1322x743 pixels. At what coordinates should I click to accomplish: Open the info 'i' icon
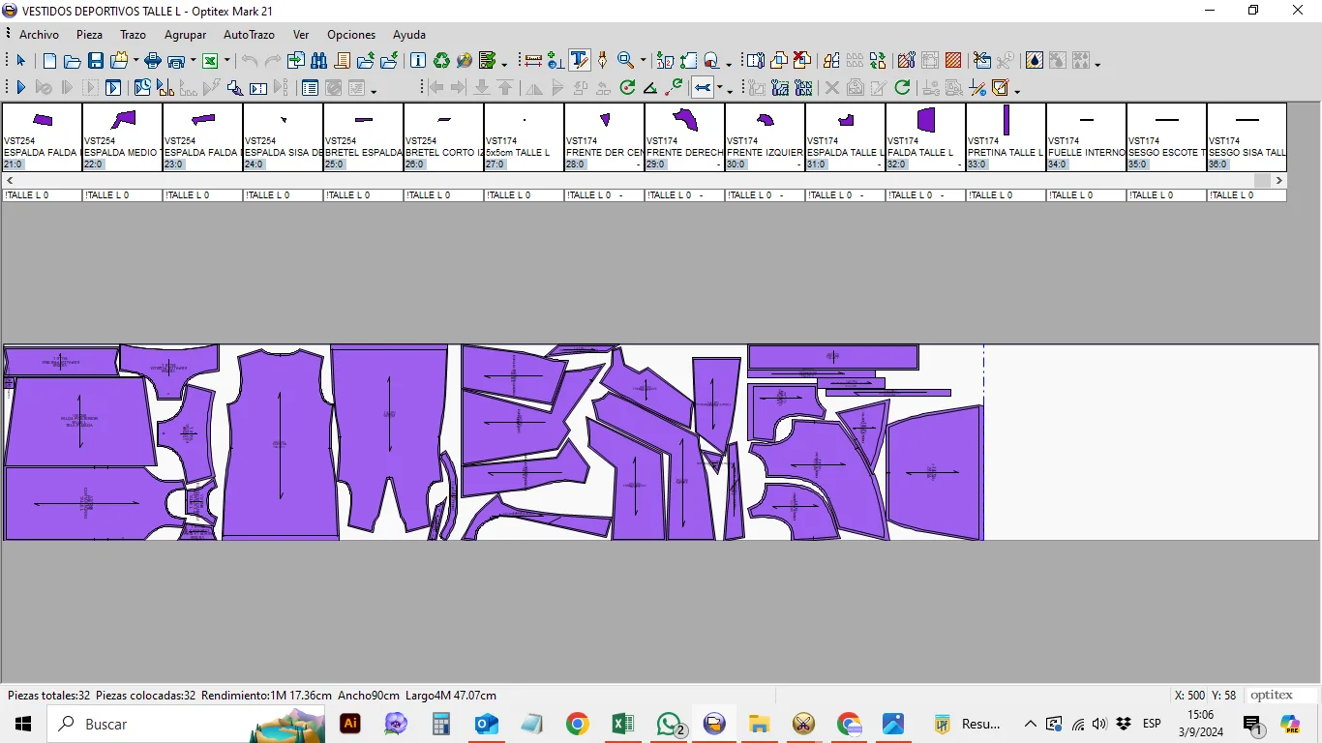(418, 61)
